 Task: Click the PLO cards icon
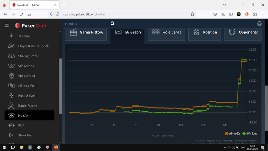pos(11,125)
